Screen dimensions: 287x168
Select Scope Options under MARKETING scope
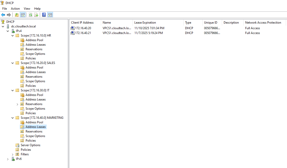[35, 136]
